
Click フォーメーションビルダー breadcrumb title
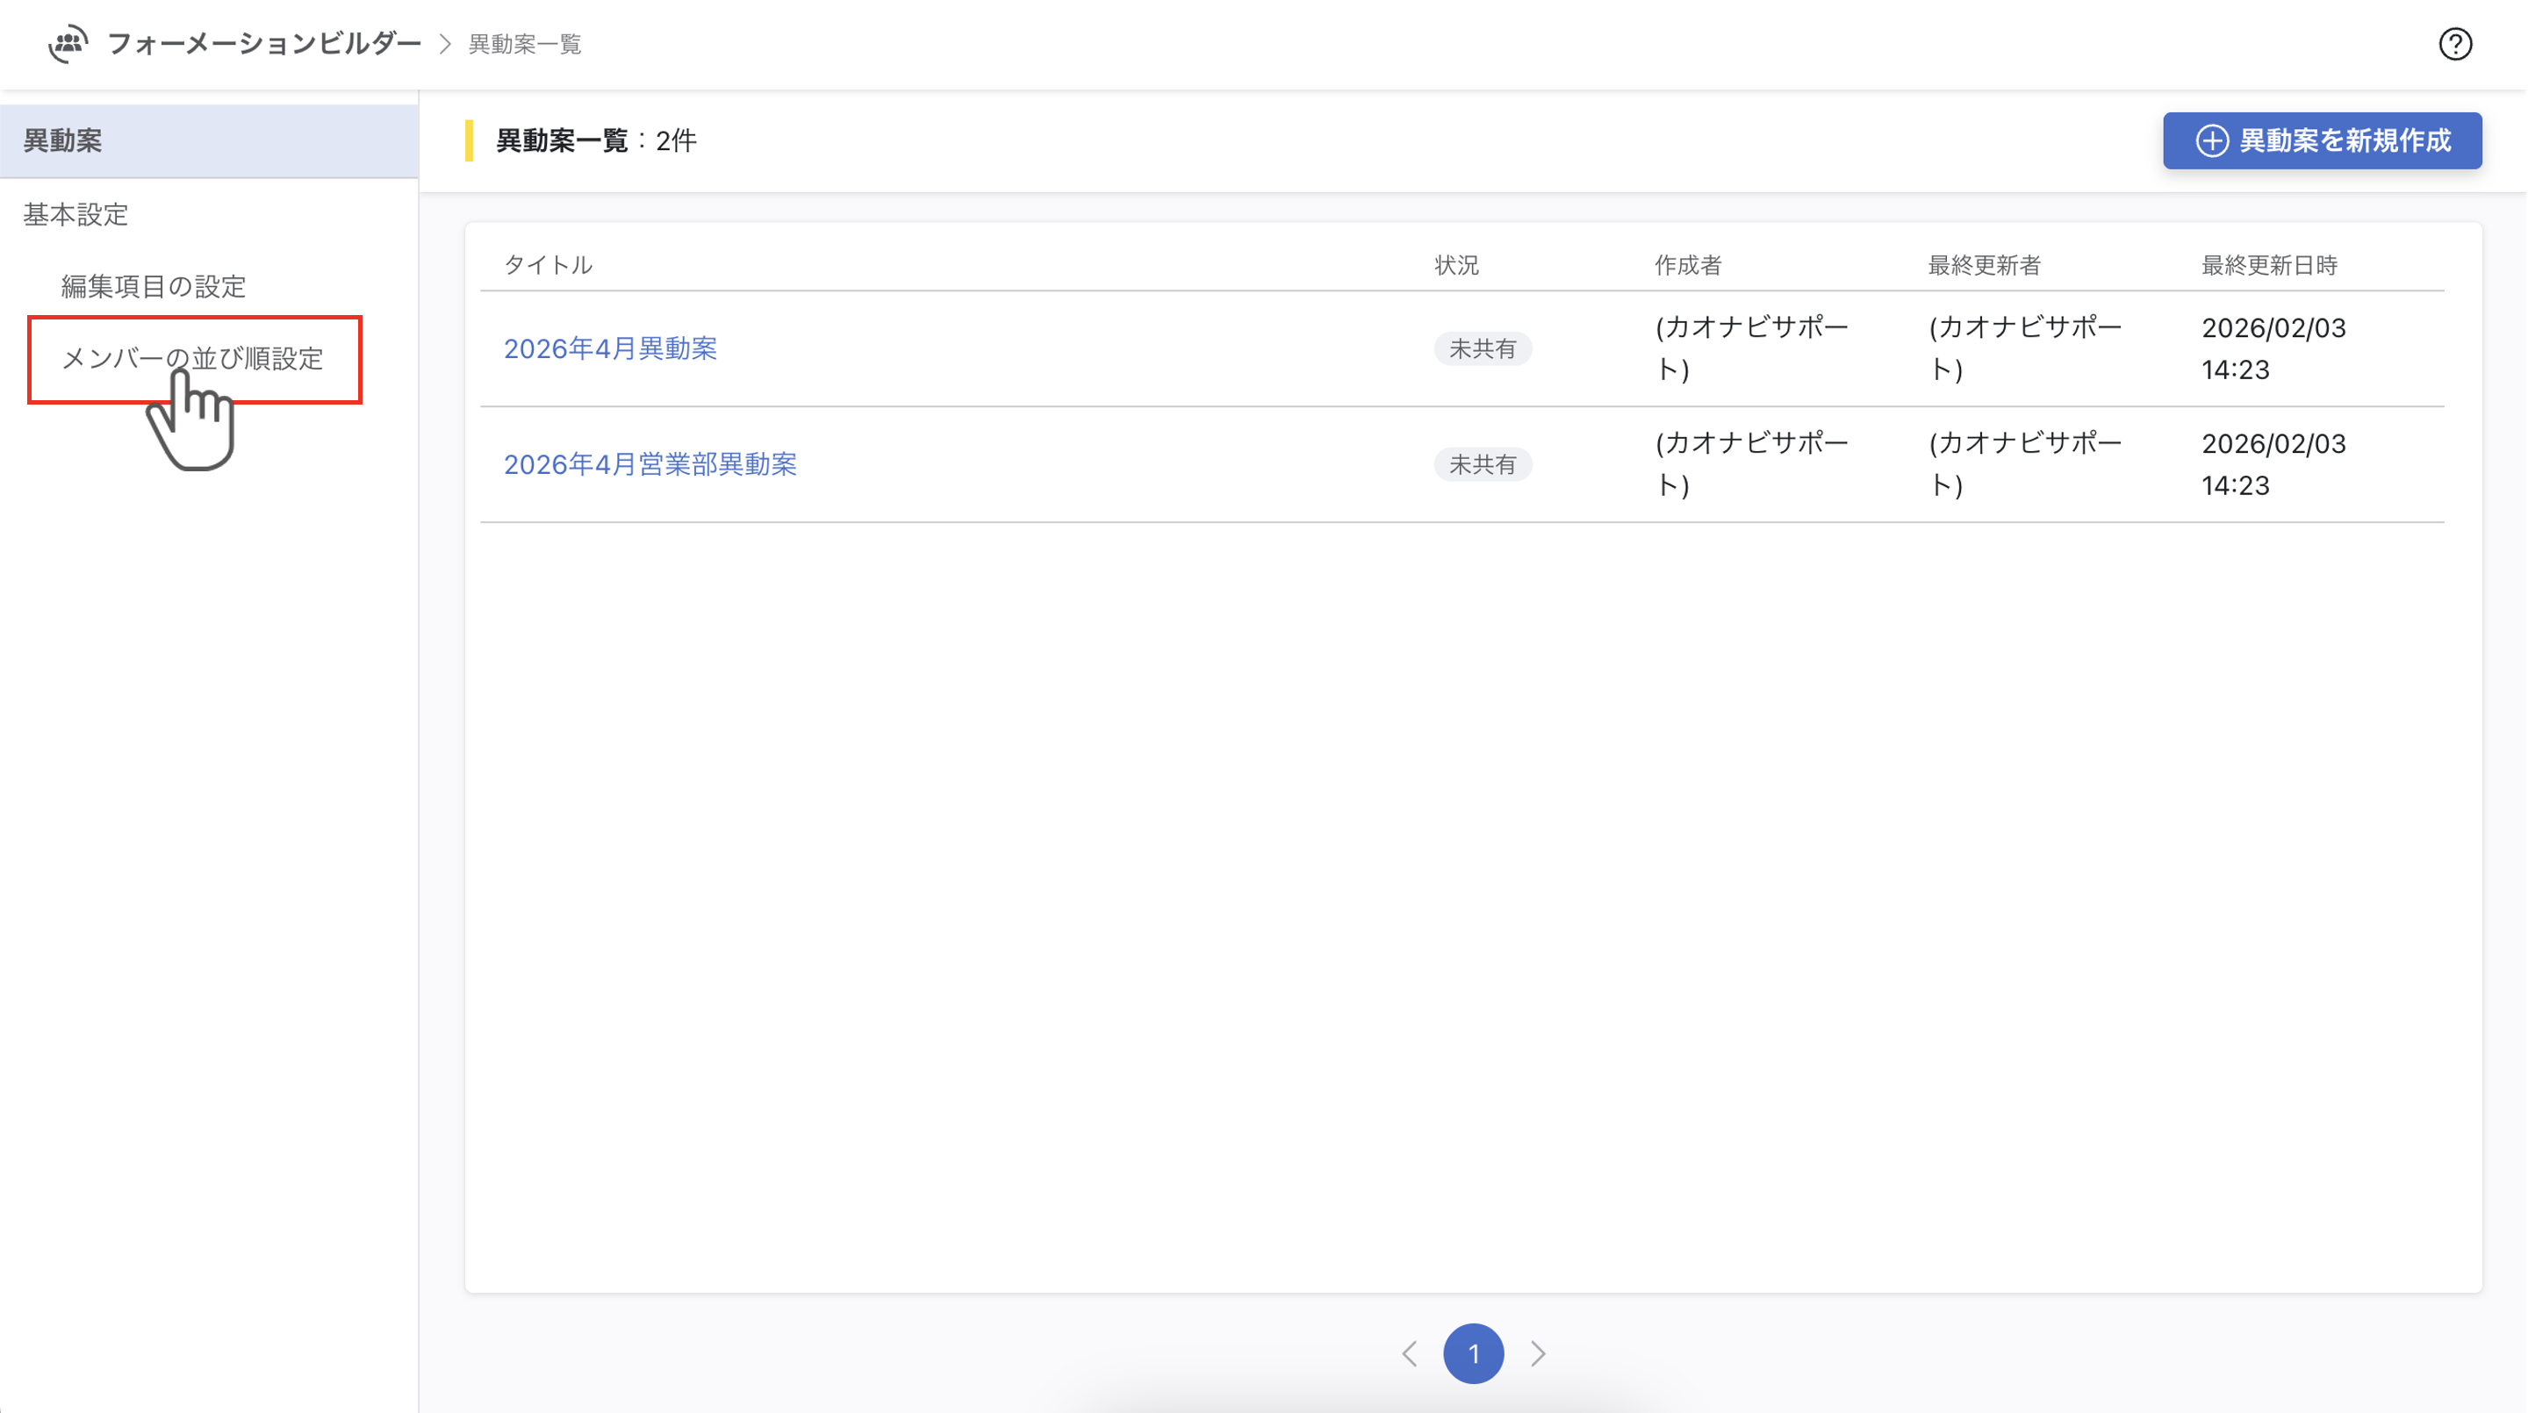(264, 44)
